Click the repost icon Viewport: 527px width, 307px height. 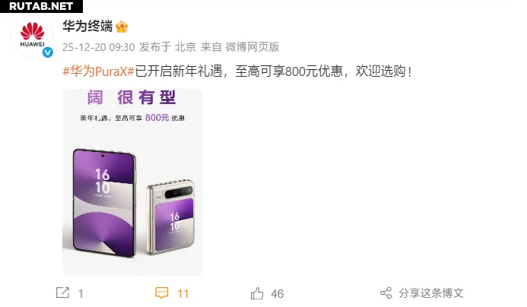point(62,293)
